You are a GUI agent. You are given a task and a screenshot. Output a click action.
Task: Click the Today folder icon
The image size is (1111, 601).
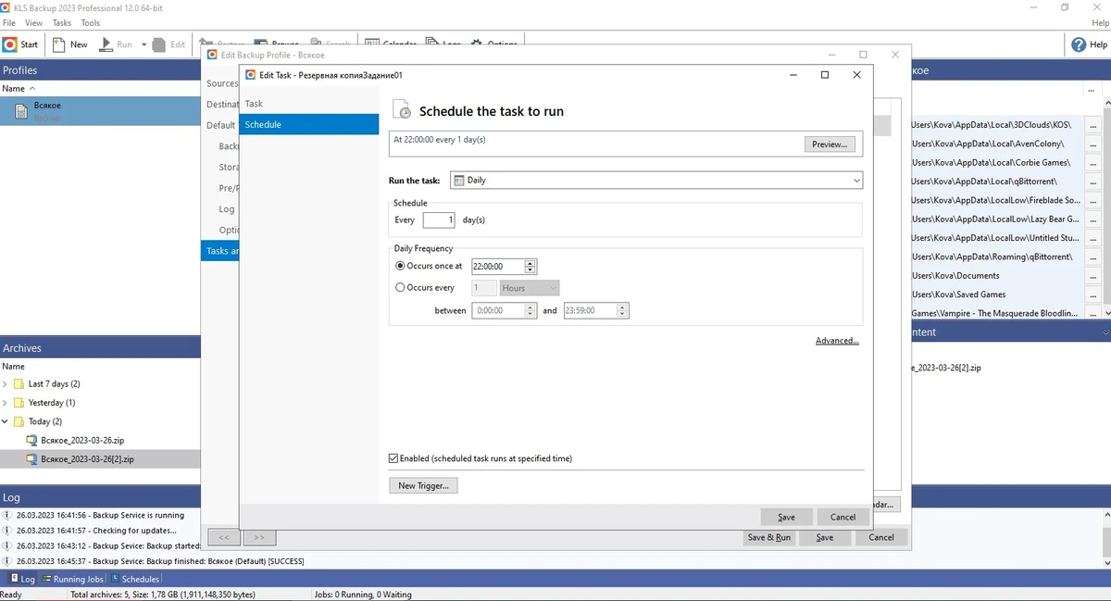(19, 421)
